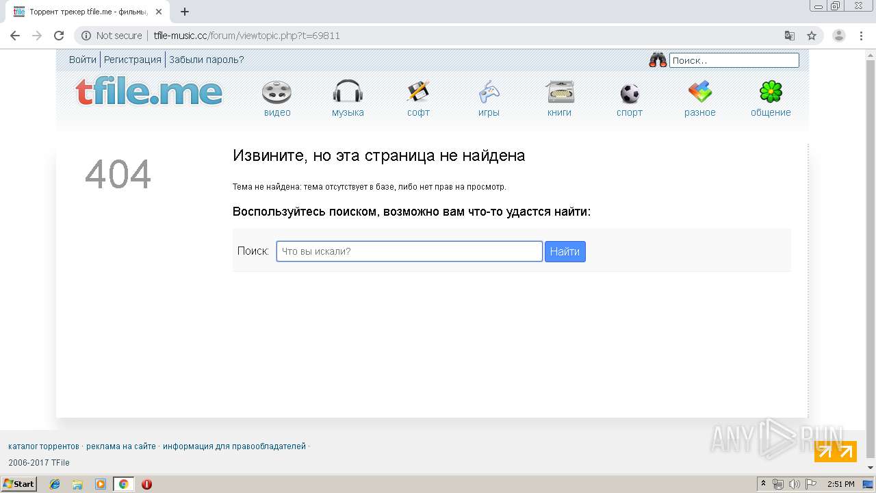Screen dimensions: 876x493
Task: Click the Найти search button
Action: tap(565, 251)
